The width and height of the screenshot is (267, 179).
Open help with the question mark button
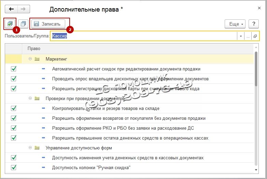click(x=254, y=24)
